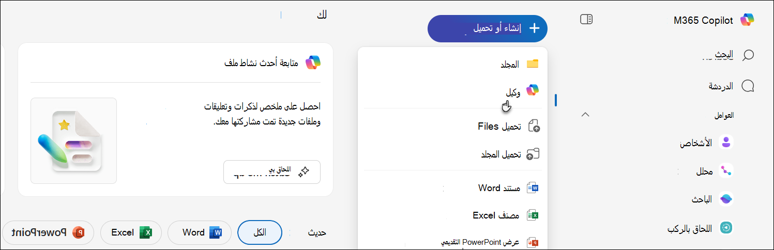Click the M365 Copilot logo icon

click(747, 20)
